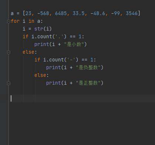Click the number 3546 at list end
This screenshot has height=145, width=155.
[x=132, y=13]
